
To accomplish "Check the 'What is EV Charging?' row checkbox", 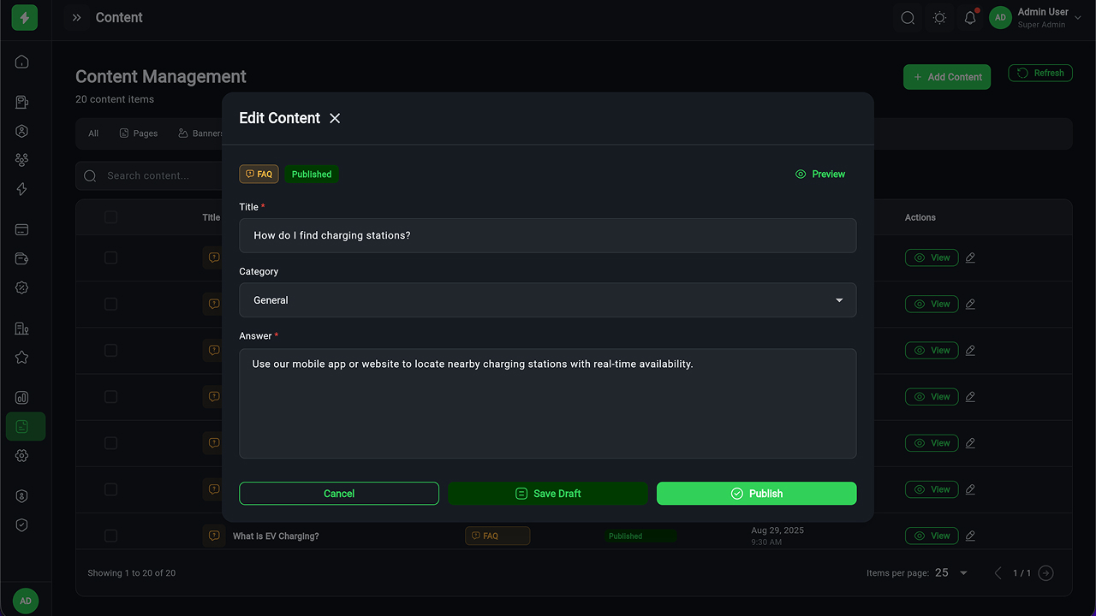I will 110,536.
